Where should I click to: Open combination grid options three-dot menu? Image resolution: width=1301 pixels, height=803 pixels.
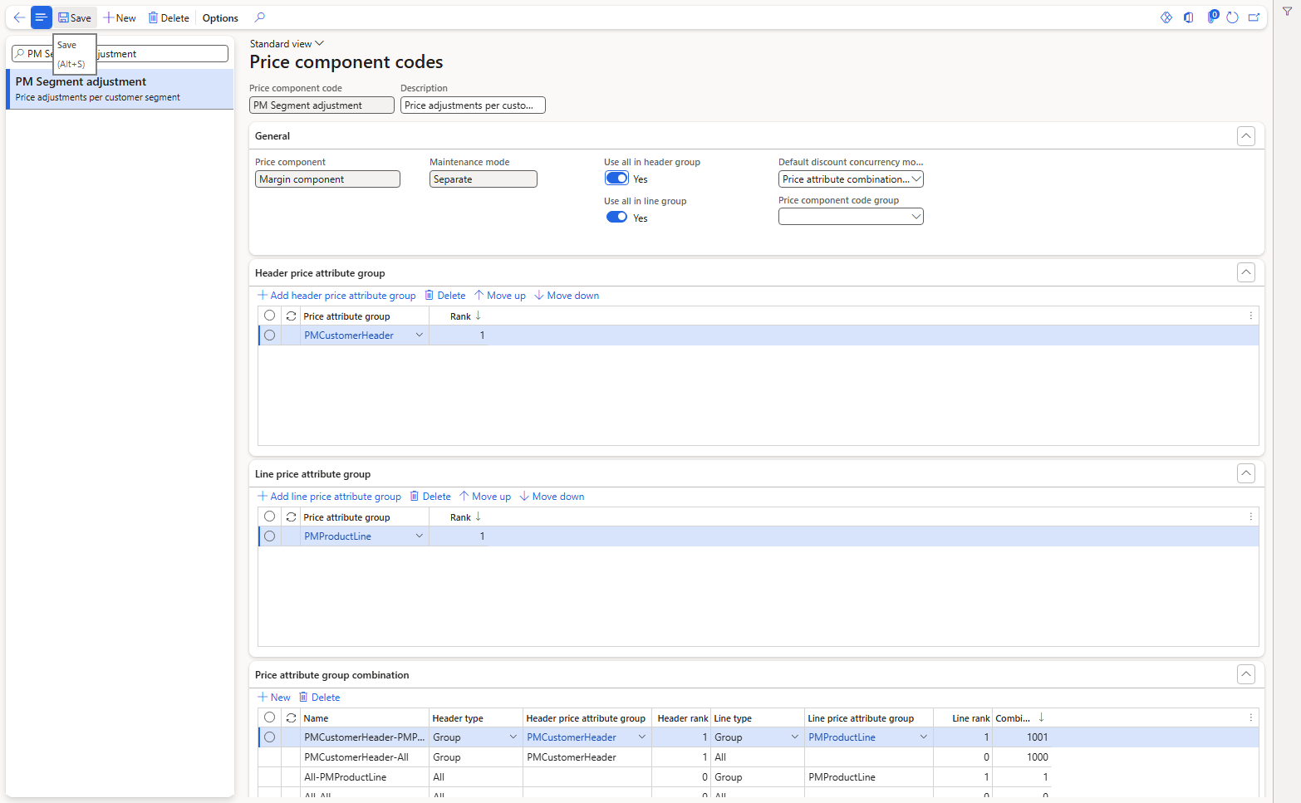pyautogui.click(x=1251, y=718)
